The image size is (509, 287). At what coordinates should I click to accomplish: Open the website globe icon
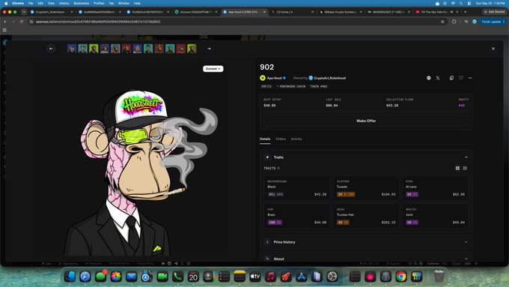point(428,78)
